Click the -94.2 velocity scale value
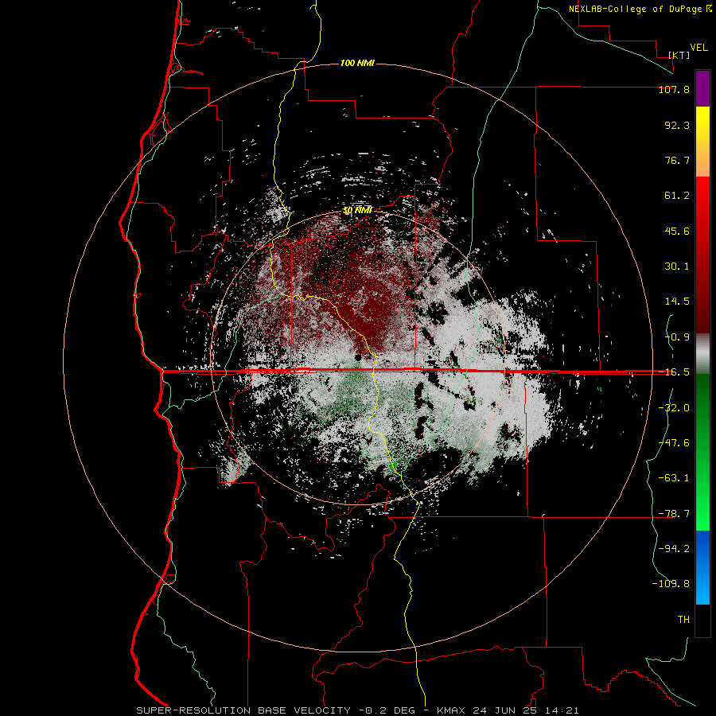This screenshot has width=716, height=716. click(x=674, y=549)
